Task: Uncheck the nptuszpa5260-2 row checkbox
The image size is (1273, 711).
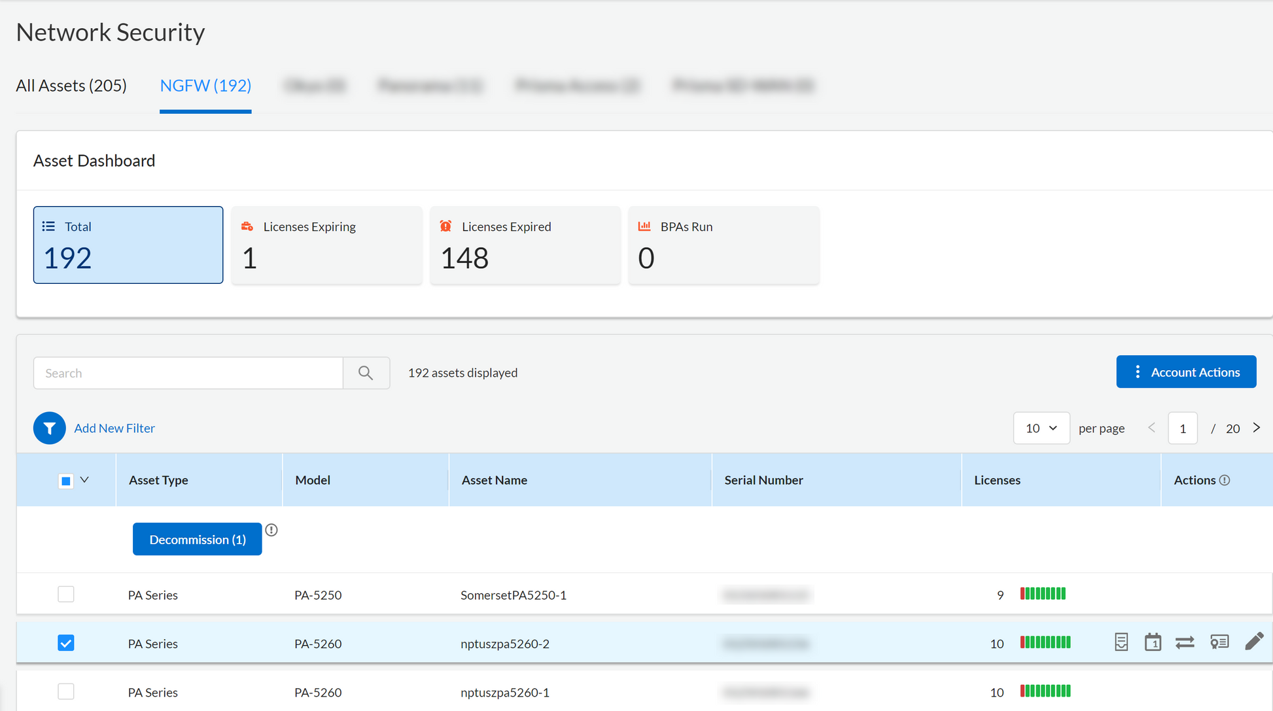Action: tap(66, 643)
